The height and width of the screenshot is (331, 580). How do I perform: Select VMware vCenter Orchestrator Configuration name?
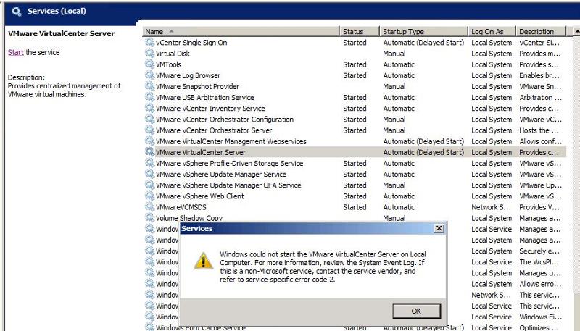(225, 120)
